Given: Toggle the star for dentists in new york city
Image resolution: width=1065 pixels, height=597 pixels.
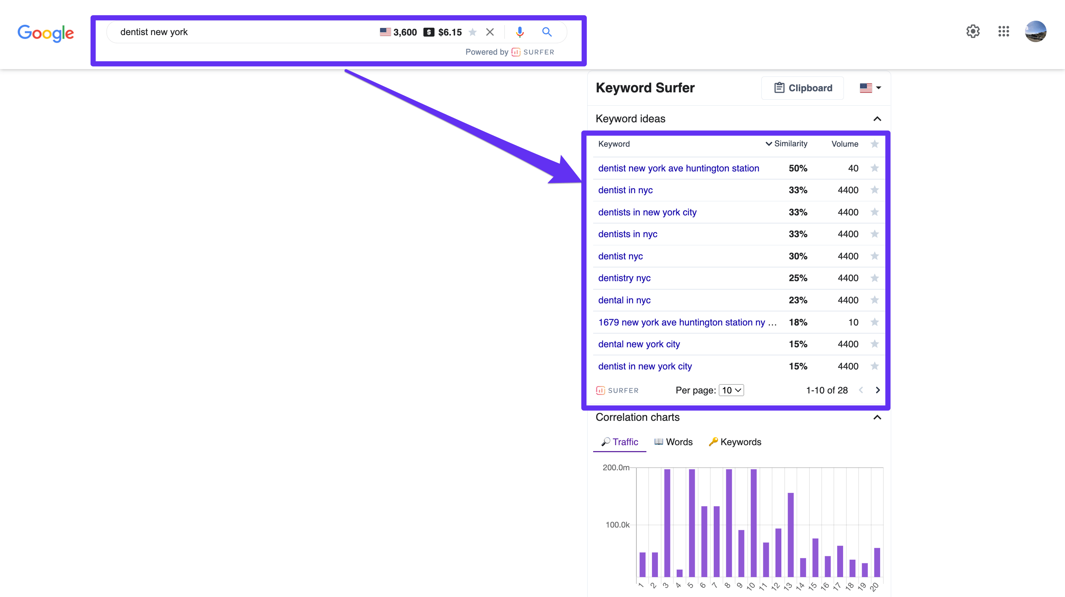Looking at the screenshot, I should coord(876,212).
